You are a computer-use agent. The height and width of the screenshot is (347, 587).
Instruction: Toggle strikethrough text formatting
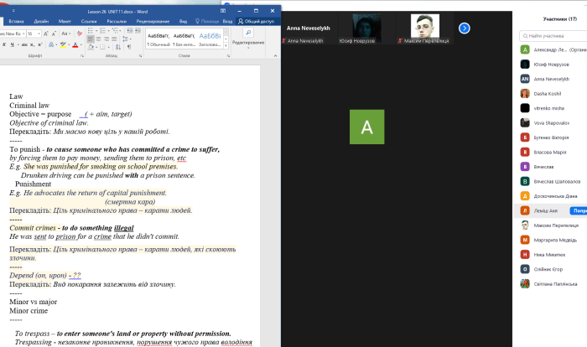pos(24,45)
